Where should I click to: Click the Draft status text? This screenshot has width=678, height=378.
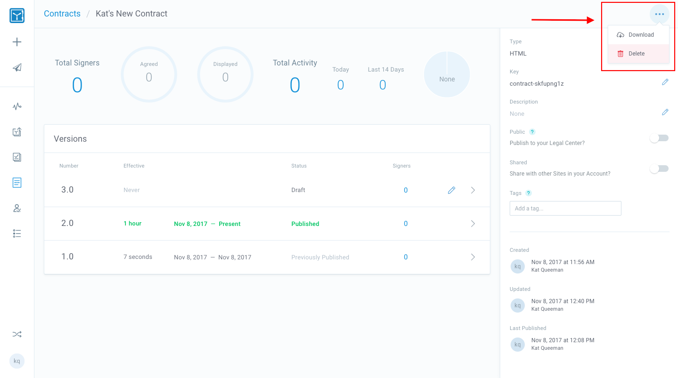pyautogui.click(x=298, y=190)
